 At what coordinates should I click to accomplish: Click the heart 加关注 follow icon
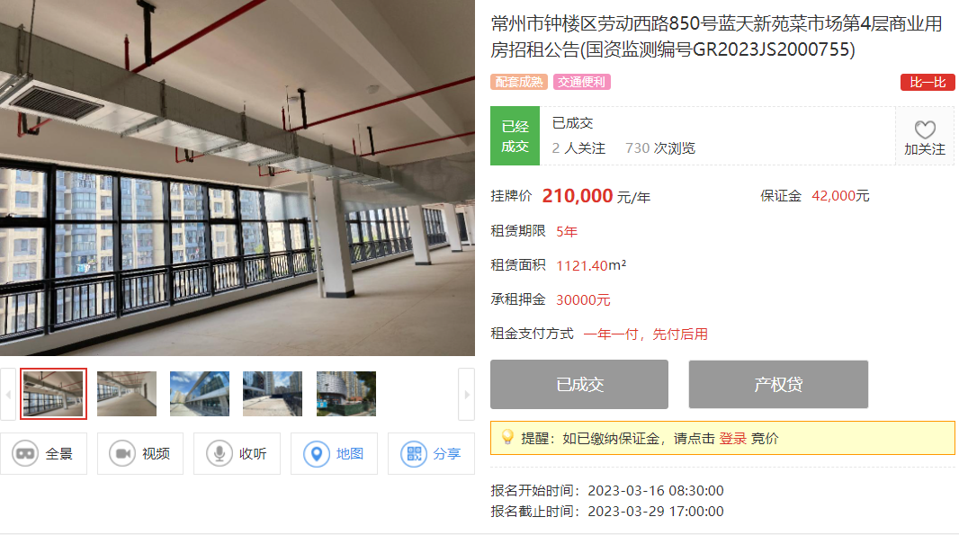coord(925,129)
